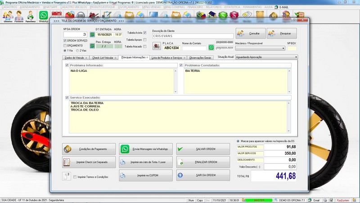This screenshot has width=360, height=203.
Task: Click the terms document icon beside Imprimir Termos
Action: click(x=66, y=176)
